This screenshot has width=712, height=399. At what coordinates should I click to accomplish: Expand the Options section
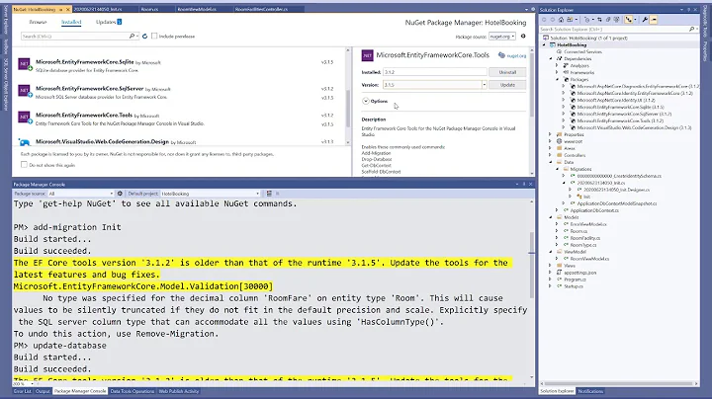pyautogui.click(x=366, y=101)
